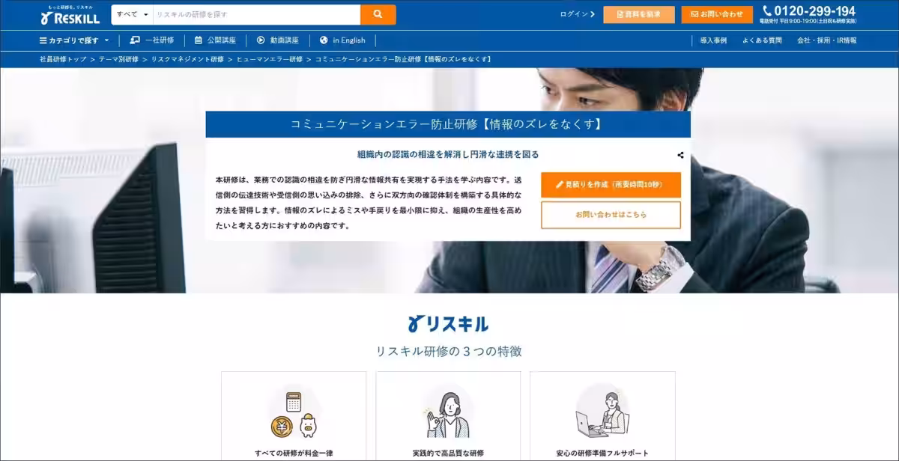The image size is (899, 461).
Task: Click the globe icon next to in English
Action: coord(323,40)
